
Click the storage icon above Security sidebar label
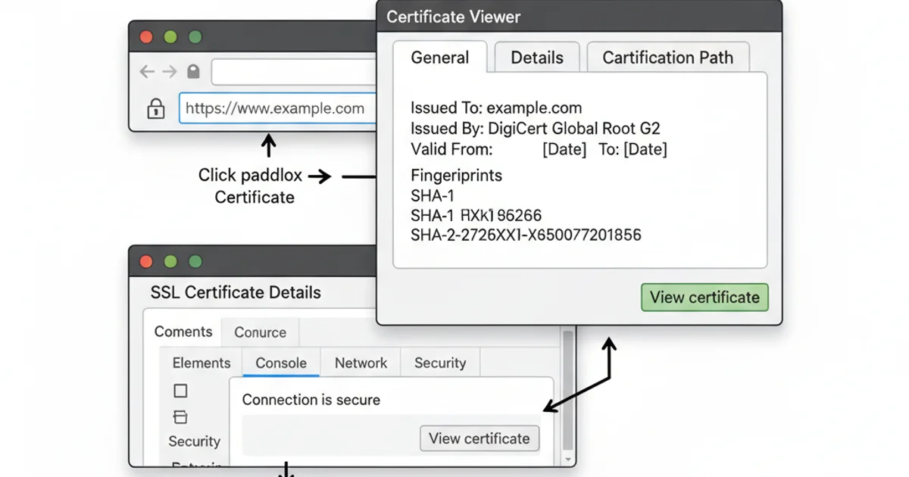pos(180,417)
